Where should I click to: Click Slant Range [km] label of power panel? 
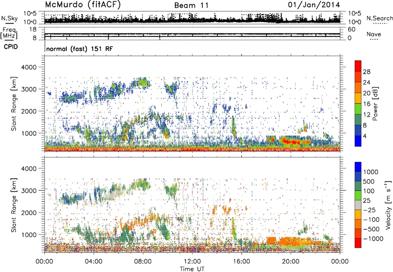pyautogui.click(x=14, y=104)
